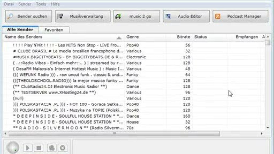
Task: Click the cancel X button in player controls
Action: pos(62,148)
